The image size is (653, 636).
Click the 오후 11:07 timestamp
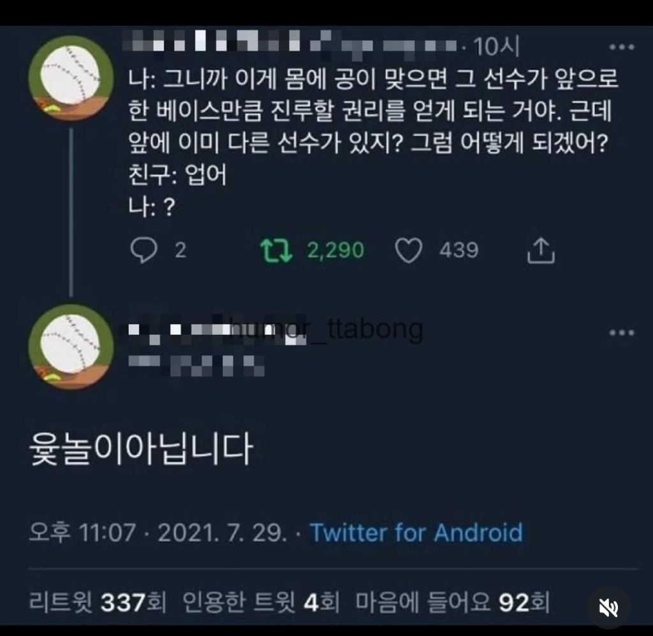(x=83, y=532)
